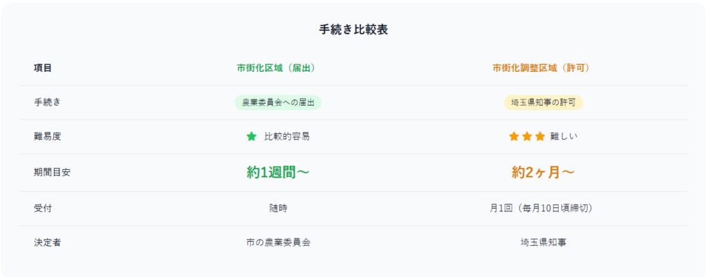Viewport: 708px width, 277px height.
Task: Click the 手続き比較表 title
Action: (353, 30)
